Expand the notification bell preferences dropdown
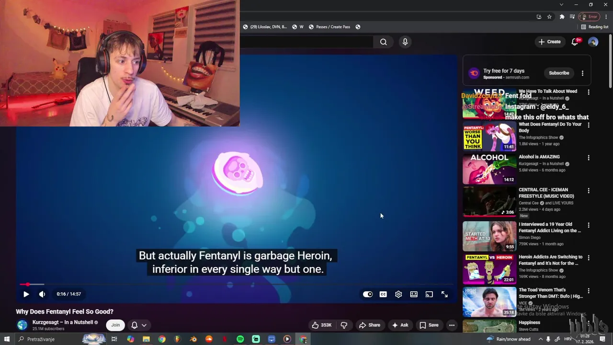 click(139, 325)
